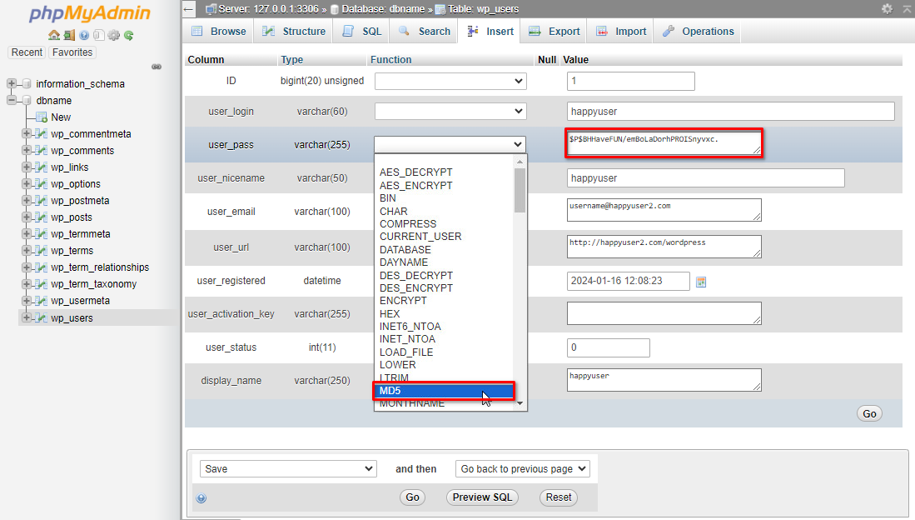The width and height of the screenshot is (915, 520).
Task: Expand wp_links table node
Action: pyautogui.click(x=27, y=167)
